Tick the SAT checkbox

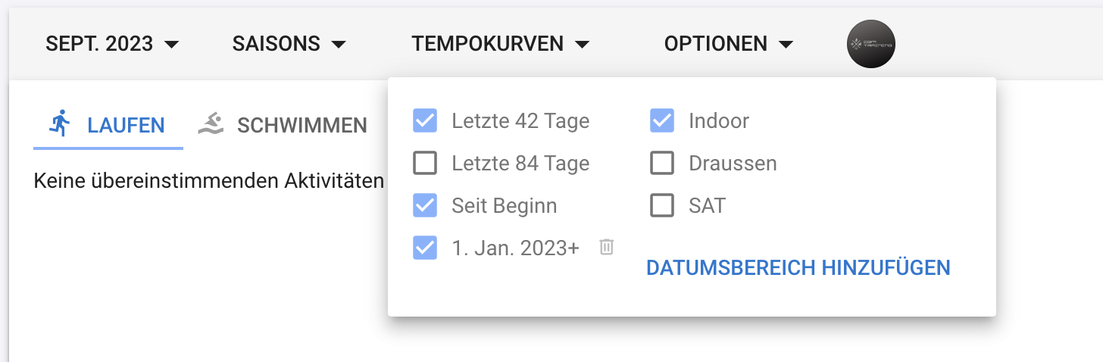pyautogui.click(x=662, y=205)
